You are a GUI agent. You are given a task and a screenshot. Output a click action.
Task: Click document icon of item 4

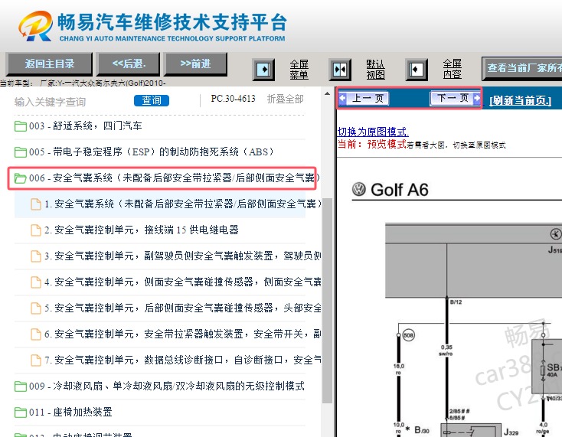36,282
